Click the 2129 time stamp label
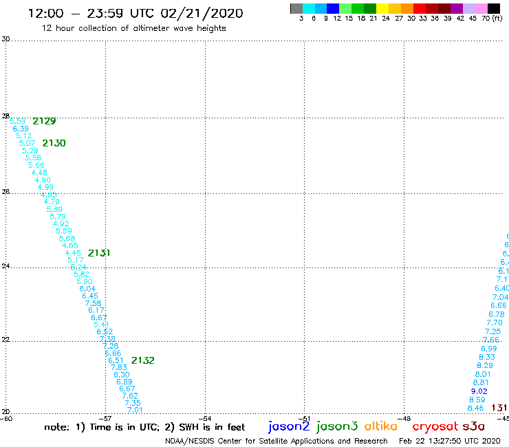509x447 pixels. pyautogui.click(x=44, y=121)
